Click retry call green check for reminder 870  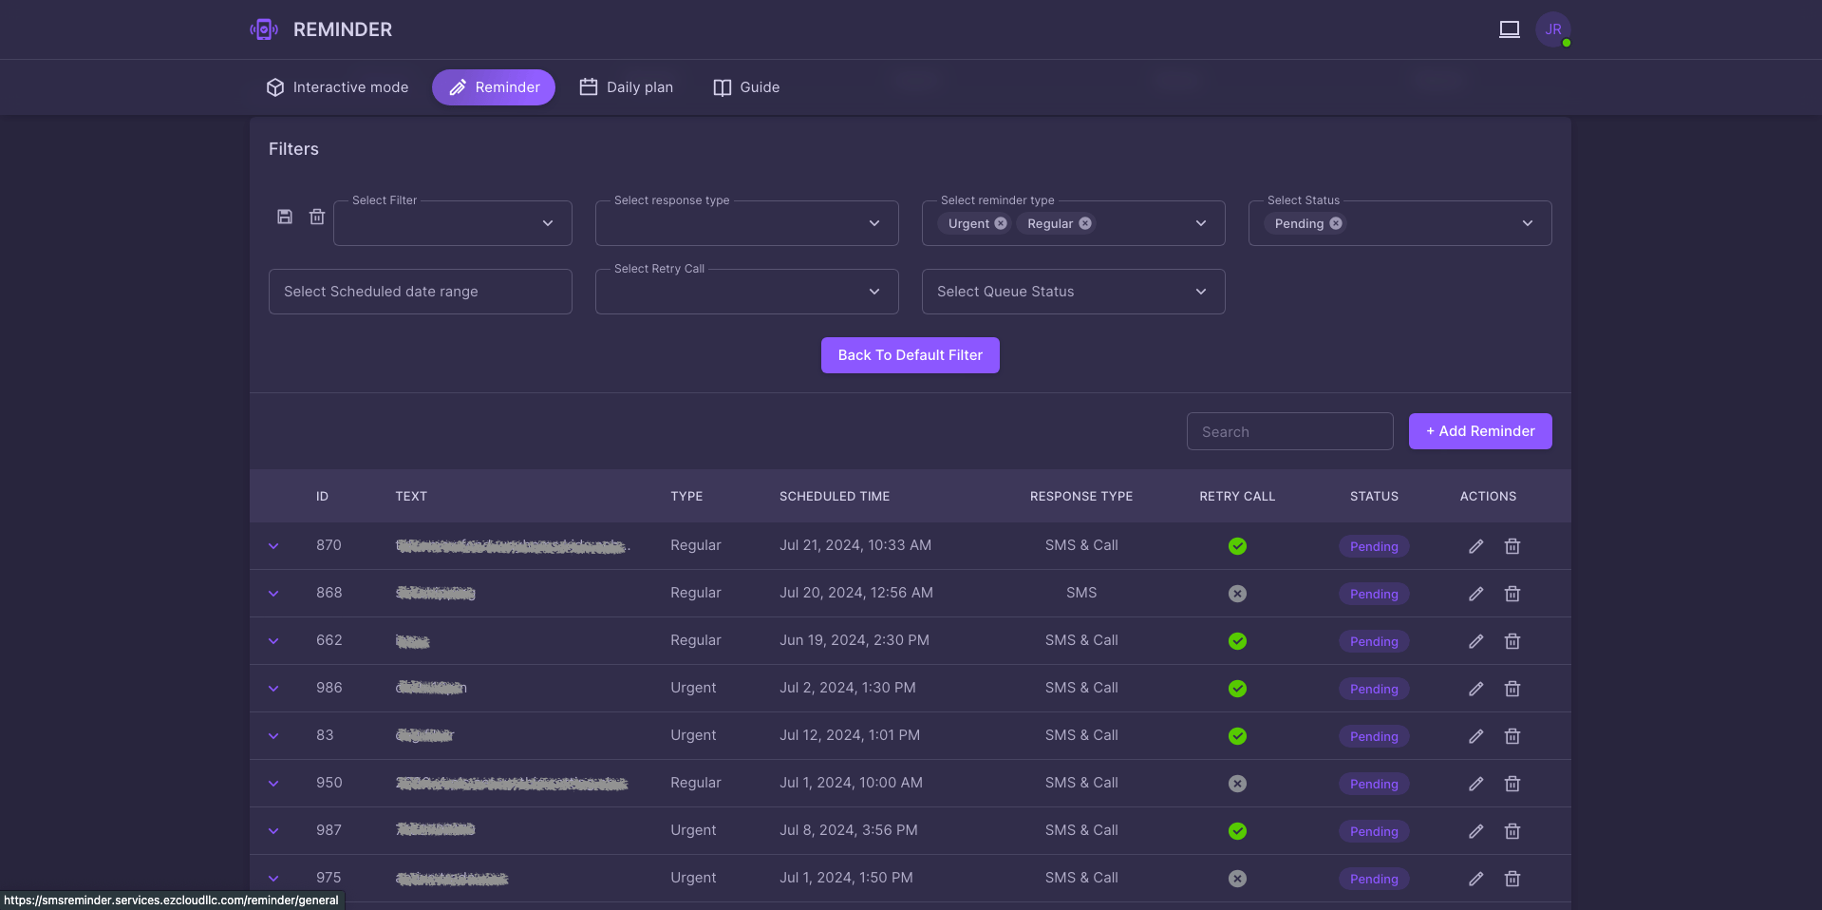point(1237,546)
